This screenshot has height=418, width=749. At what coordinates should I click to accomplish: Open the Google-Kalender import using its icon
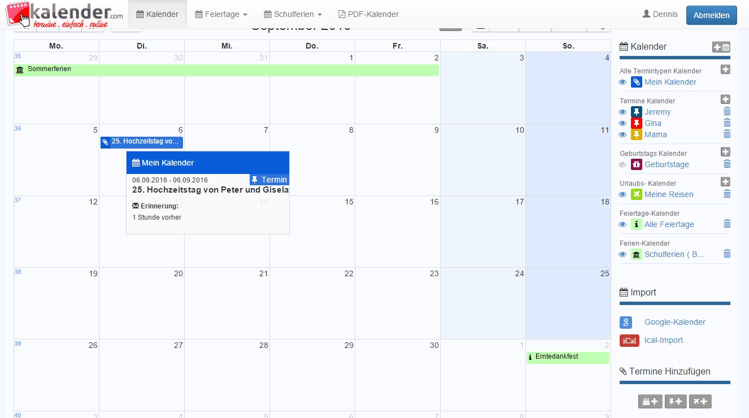[625, 322]
